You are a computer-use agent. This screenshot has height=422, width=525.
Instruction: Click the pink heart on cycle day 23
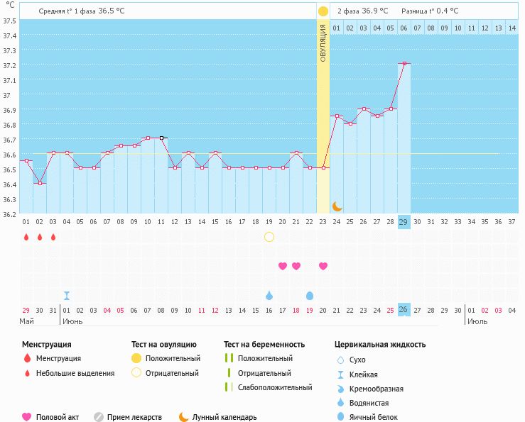323,266
